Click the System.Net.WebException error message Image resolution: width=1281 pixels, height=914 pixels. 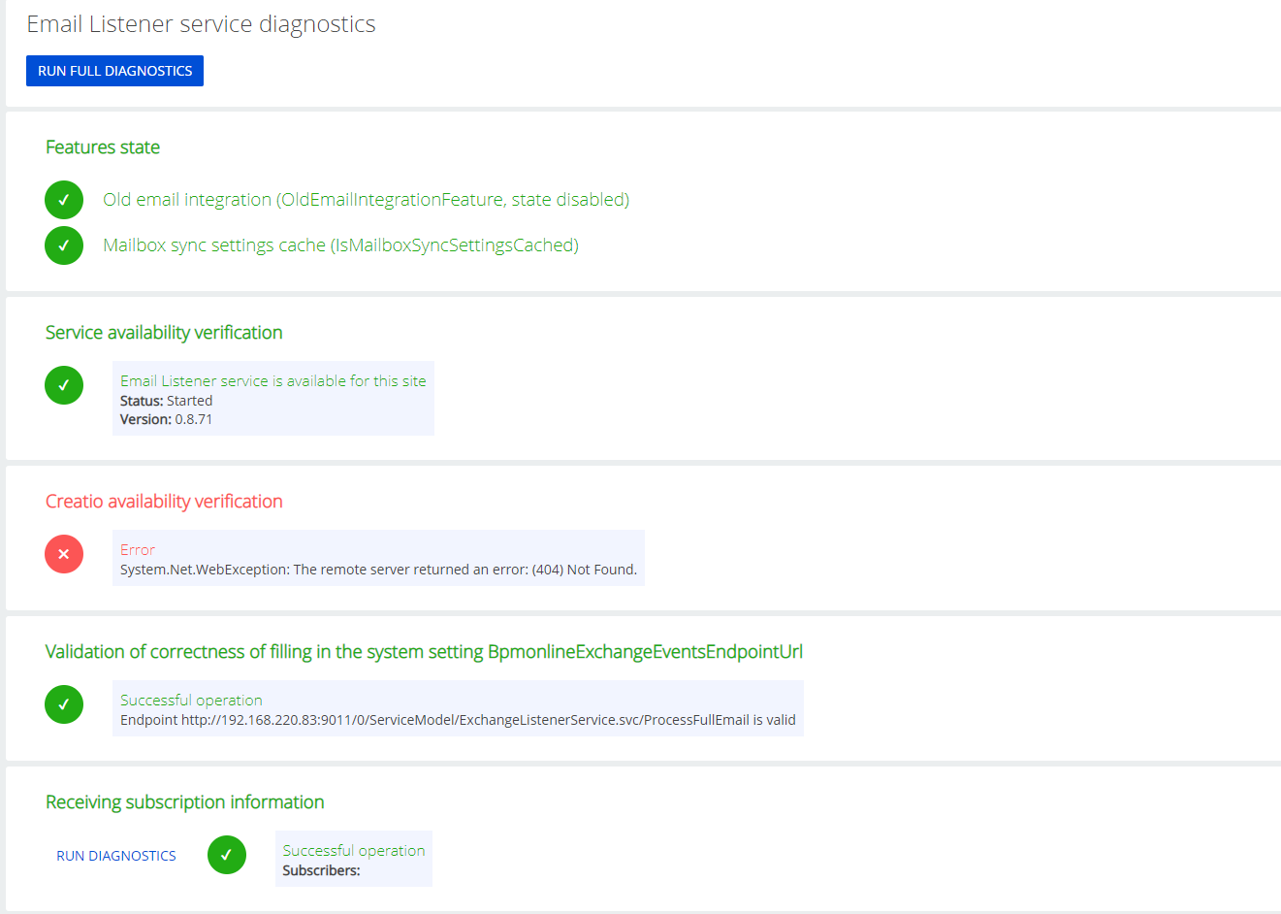point(378,570)
